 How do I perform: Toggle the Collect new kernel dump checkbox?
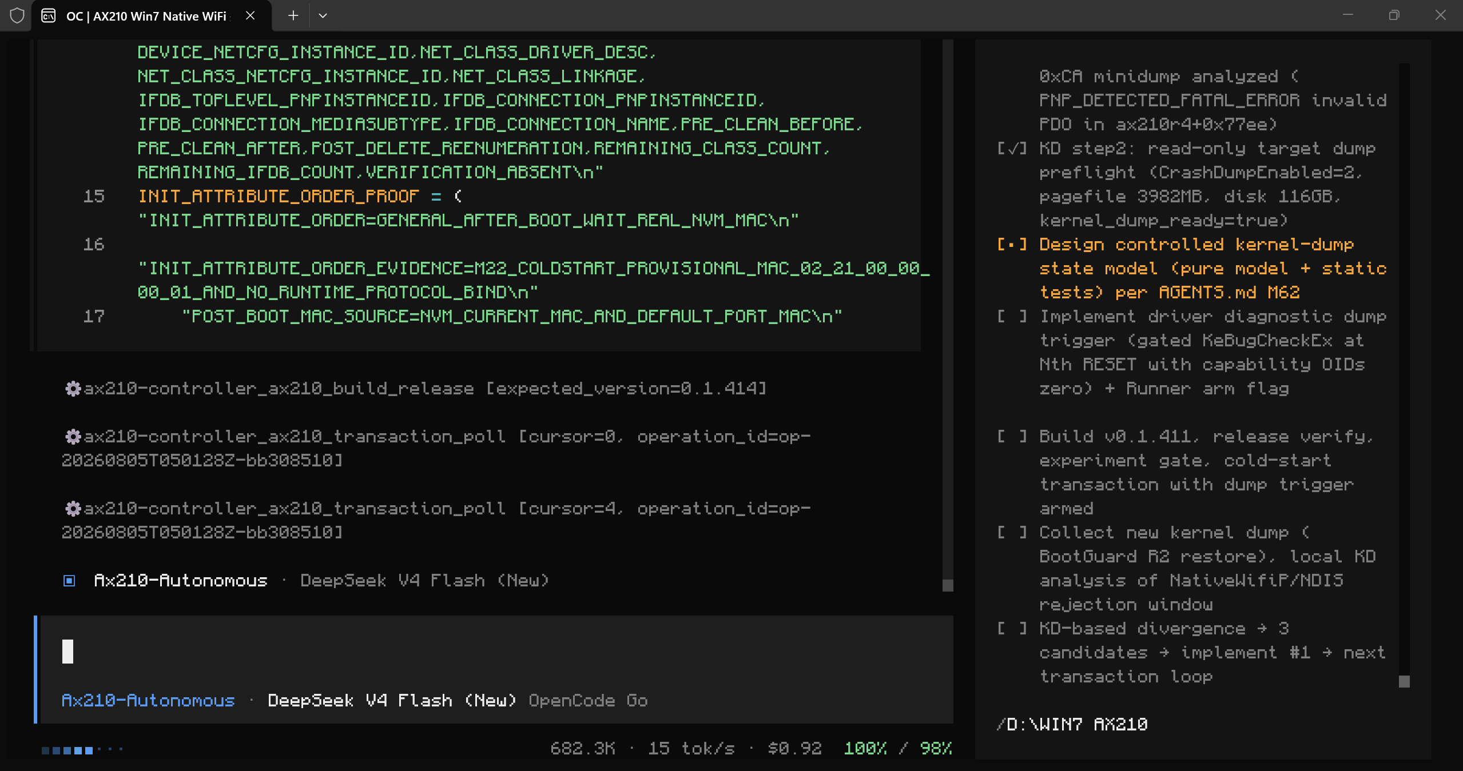click(1012, 533)
